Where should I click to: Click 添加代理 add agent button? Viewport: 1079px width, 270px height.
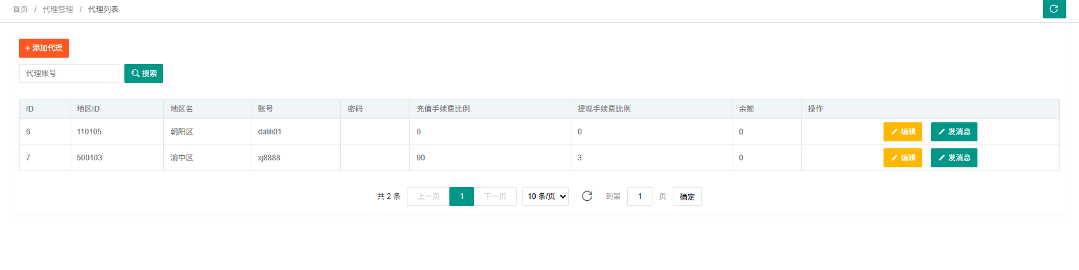44,48
